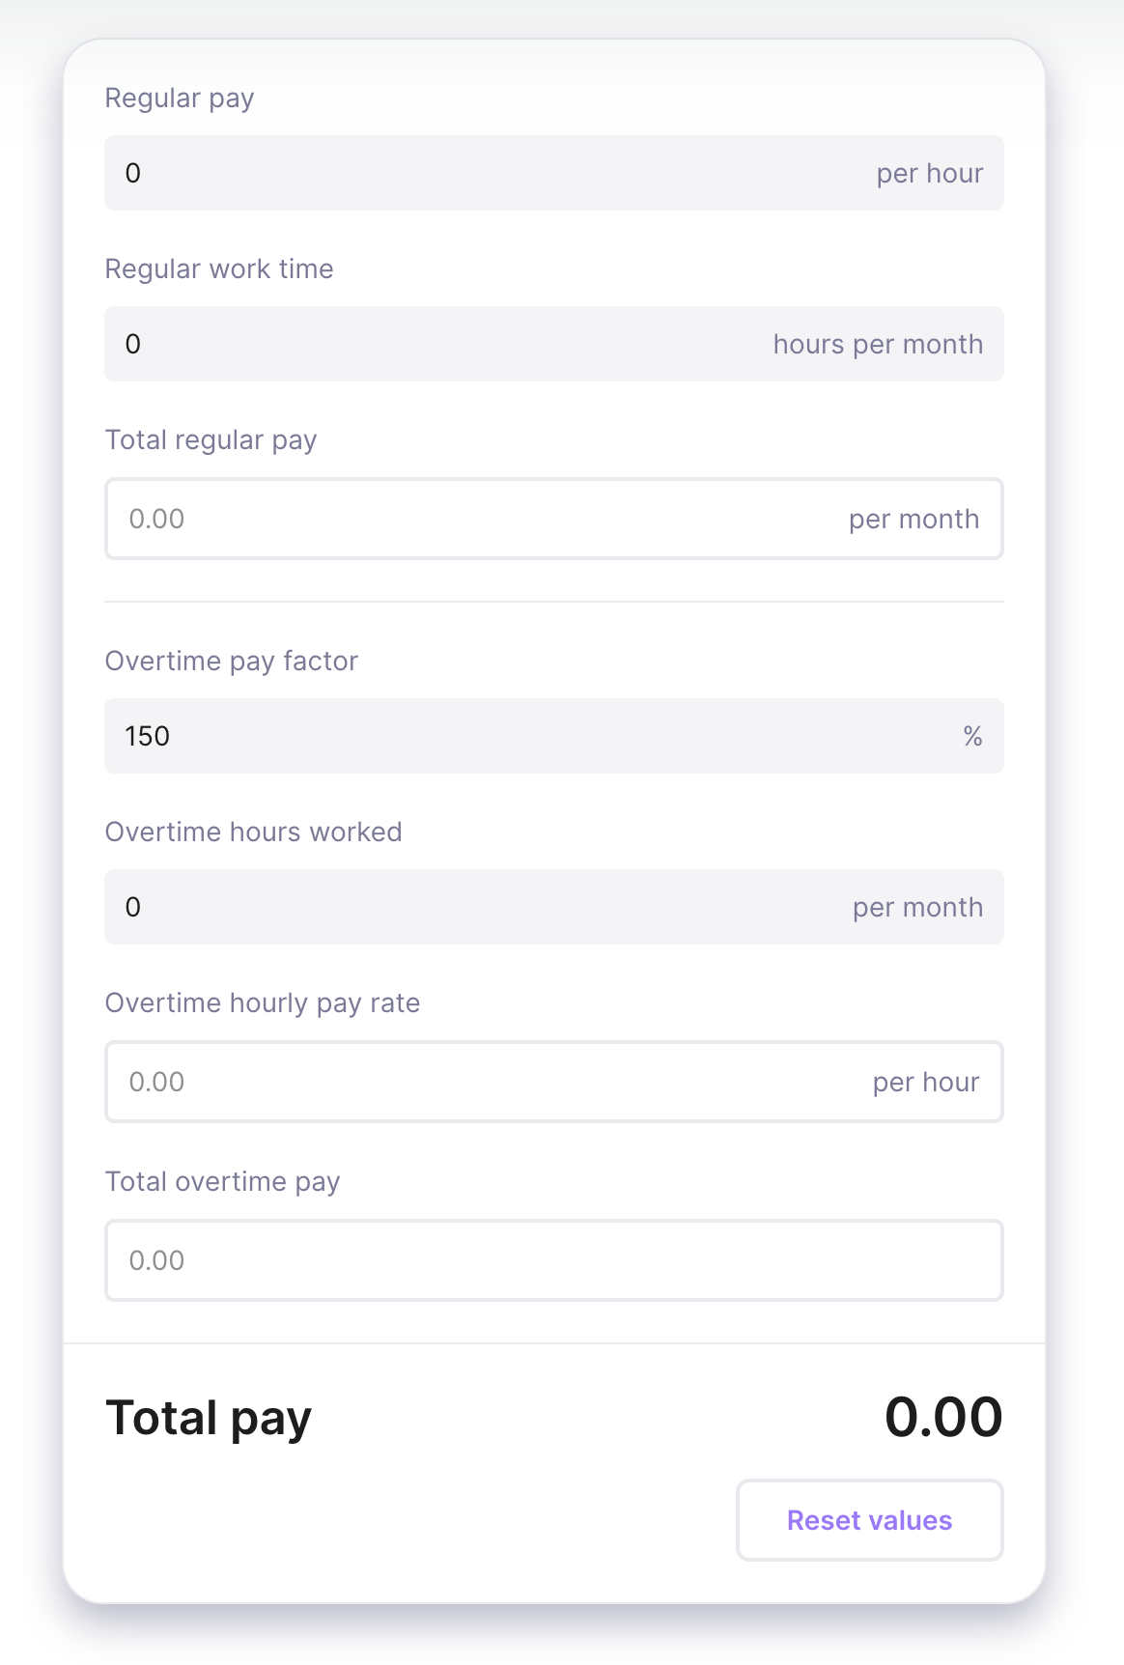Viewport: 1124px width, 1665px height.
Task: Click the Regular work time label
Action: pyautogui.click(x=219, y=268)
